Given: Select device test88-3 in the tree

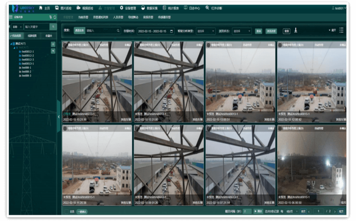Looking at the screenshot, I should click(x=25, y=76).
